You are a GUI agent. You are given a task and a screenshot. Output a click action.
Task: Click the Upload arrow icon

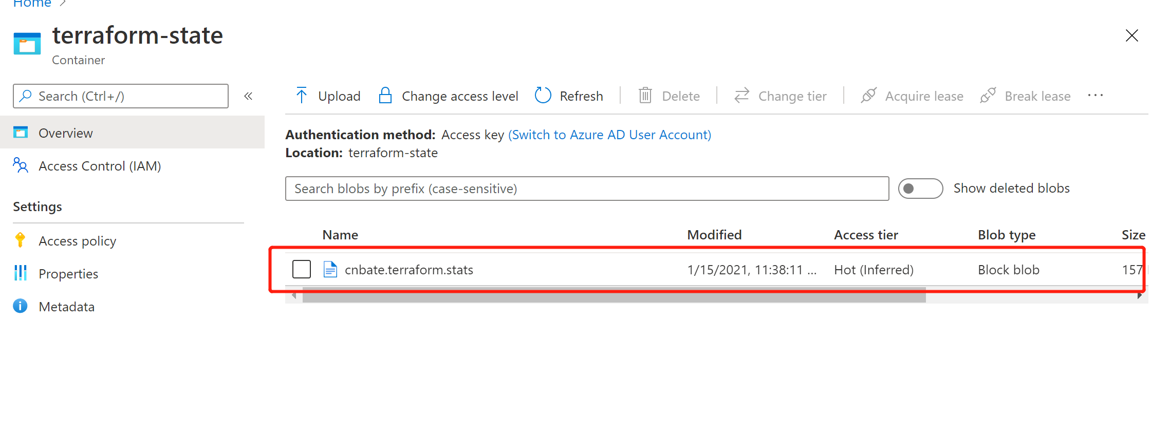click(302, 96)
